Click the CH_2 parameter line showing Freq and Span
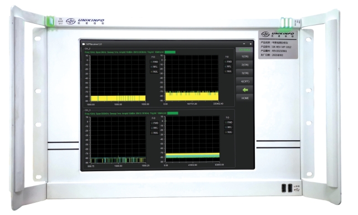This screenshot has height=215, width=358. pyautogui.click(x=124, y=52)
